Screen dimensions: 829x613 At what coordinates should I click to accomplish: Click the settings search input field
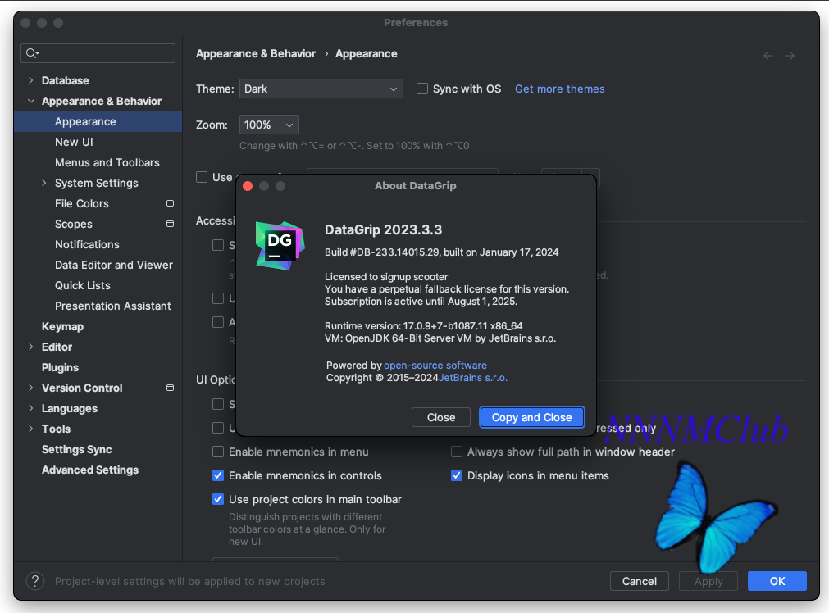98,53
